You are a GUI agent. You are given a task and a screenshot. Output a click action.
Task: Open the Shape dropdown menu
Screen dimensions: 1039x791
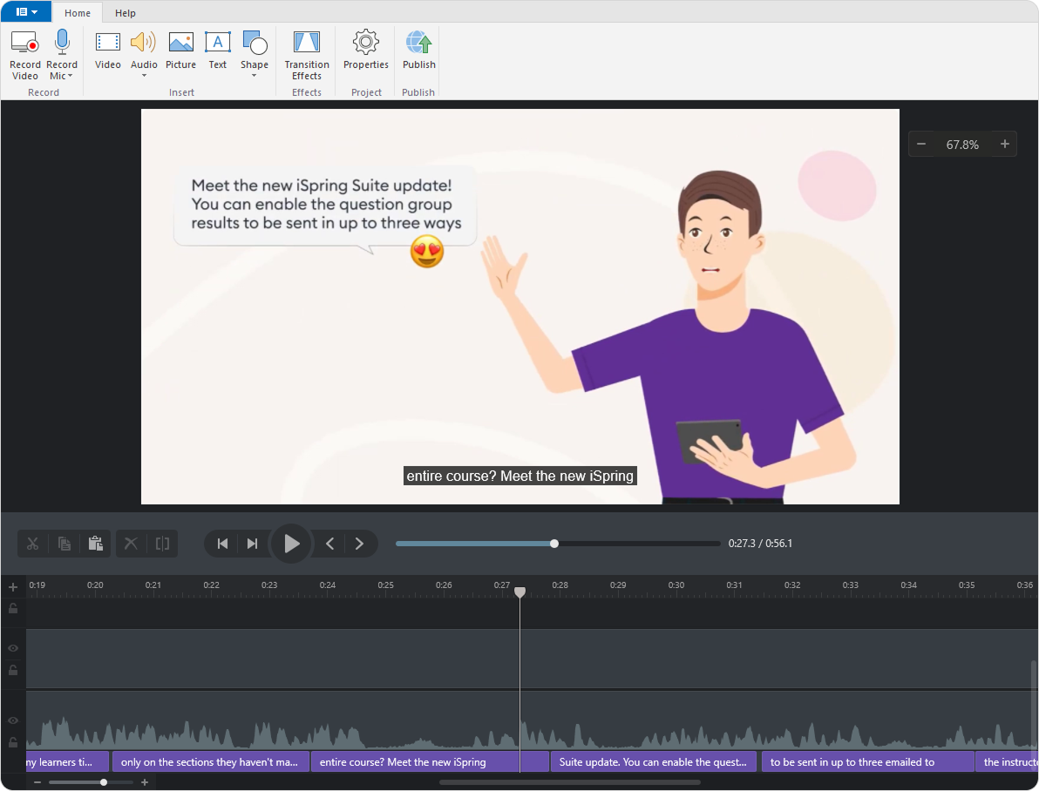[255, 76]
